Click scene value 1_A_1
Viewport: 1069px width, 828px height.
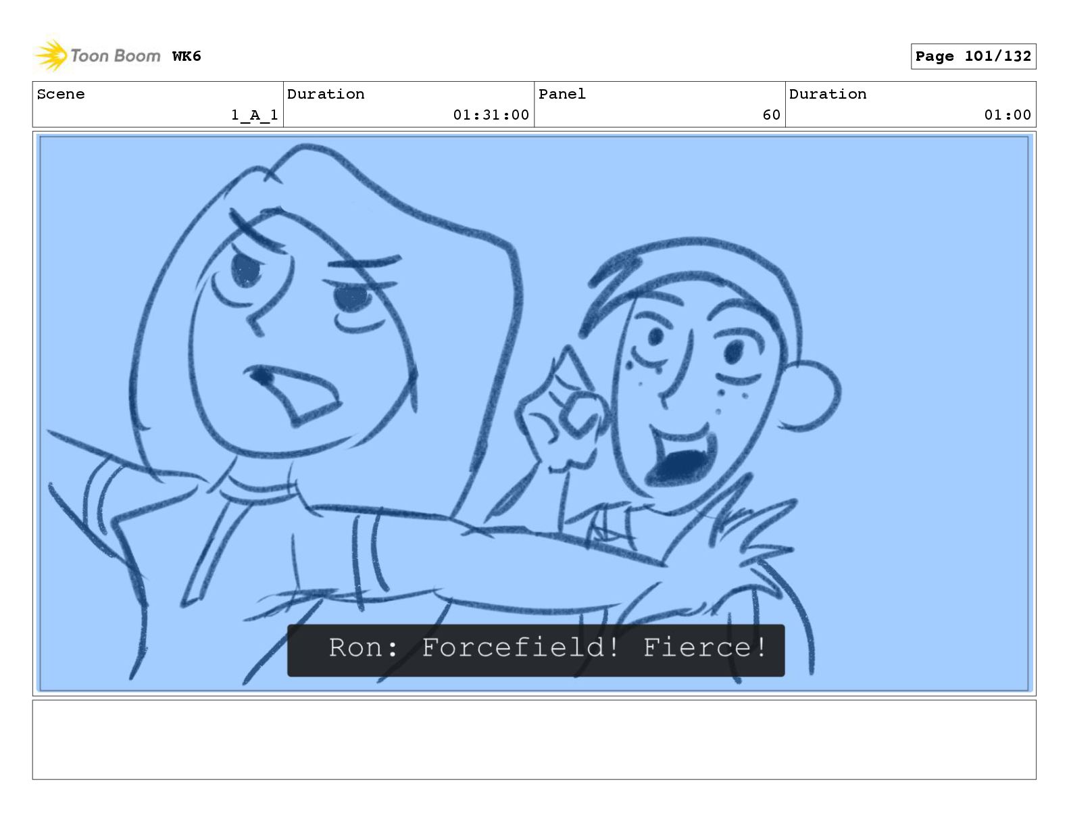pyautogui.click(x=254, y=115)
